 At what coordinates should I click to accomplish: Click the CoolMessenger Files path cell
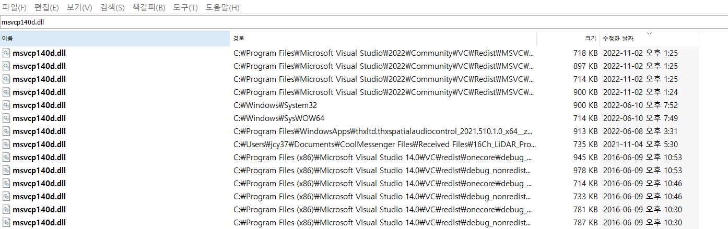pos(384,144)
